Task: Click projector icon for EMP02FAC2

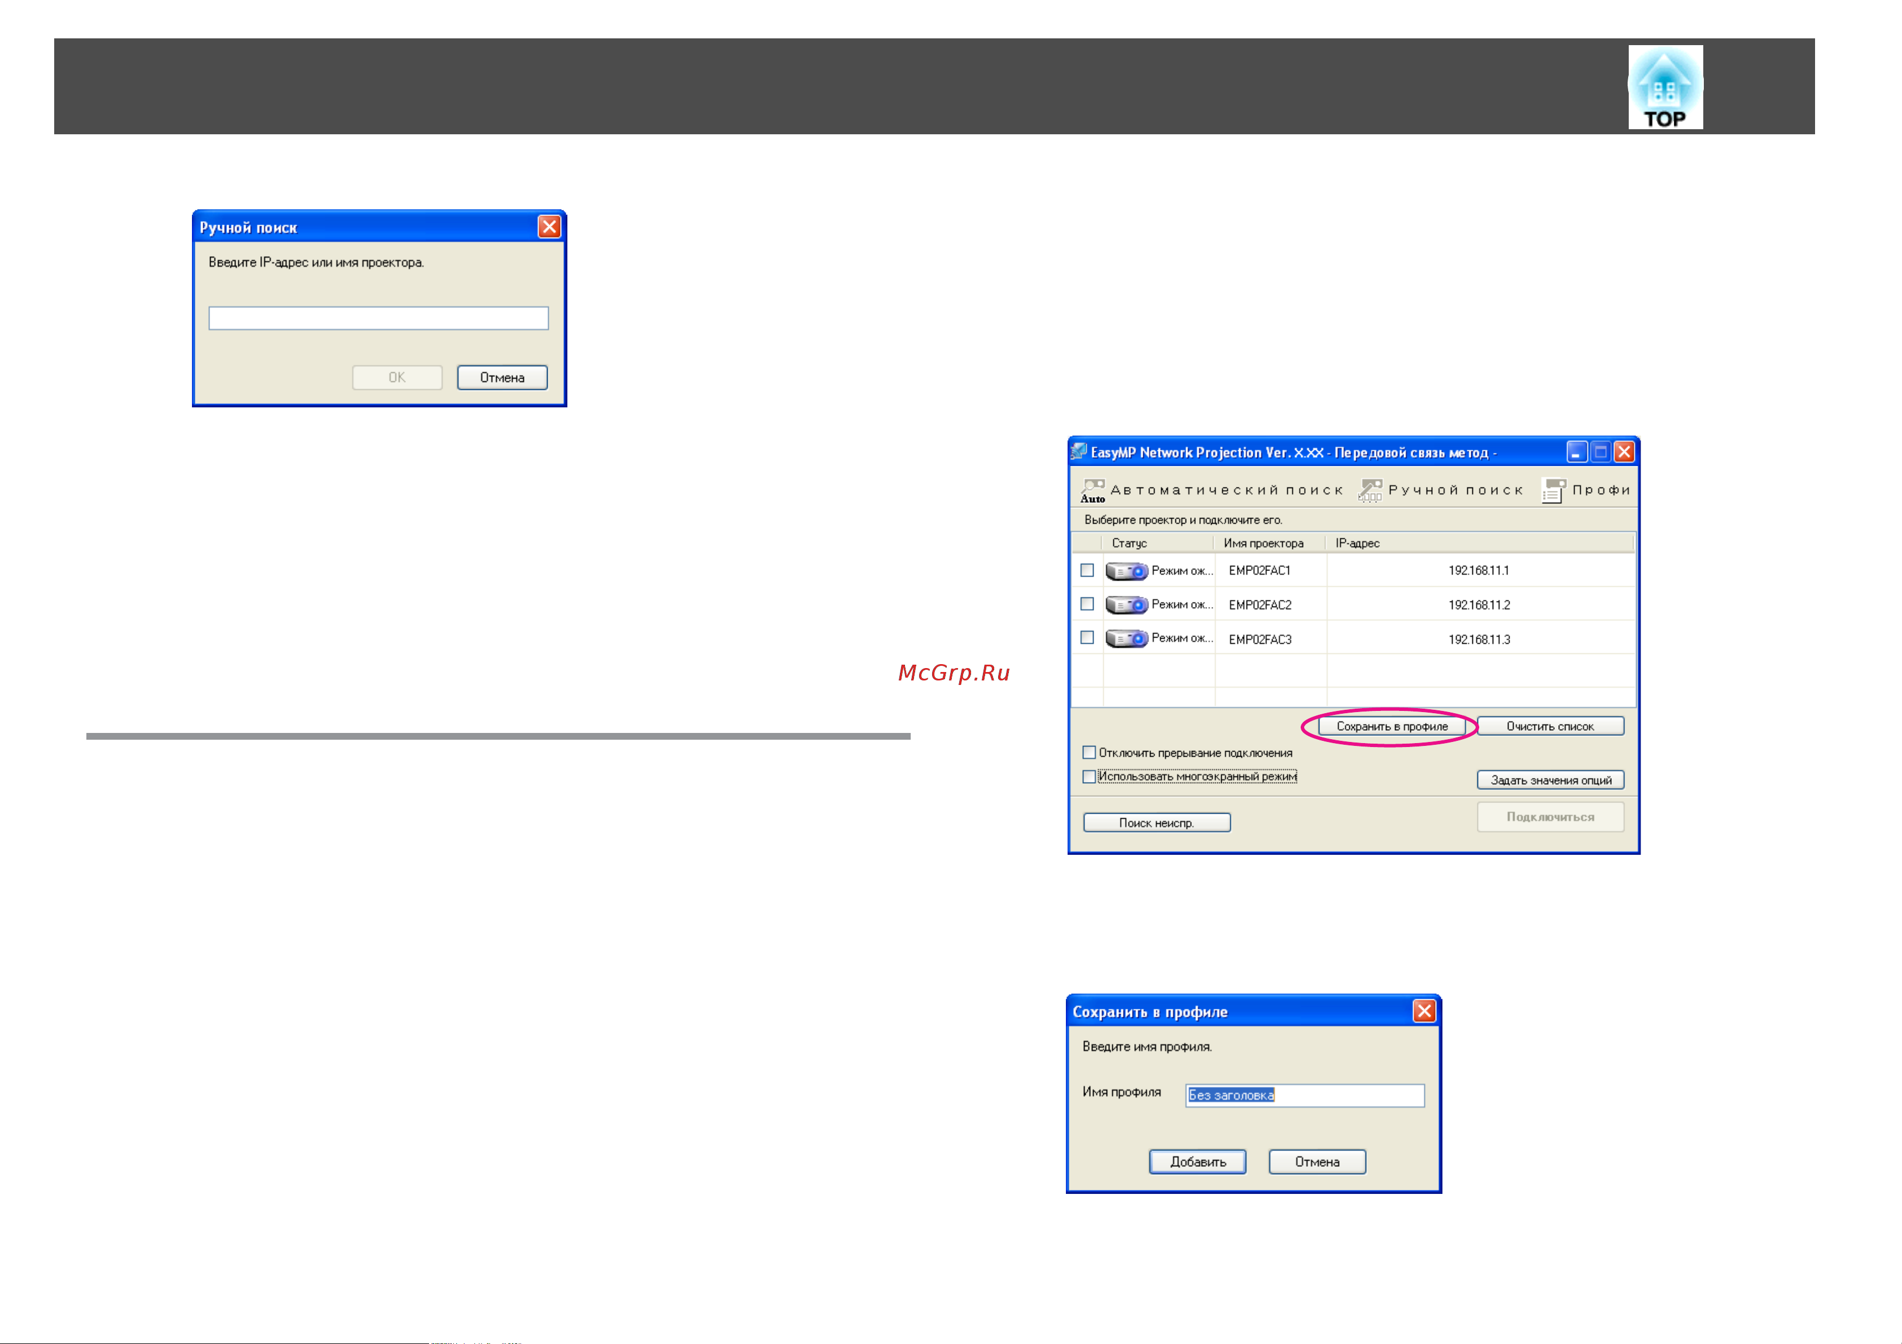Action: pos(1126,605)
